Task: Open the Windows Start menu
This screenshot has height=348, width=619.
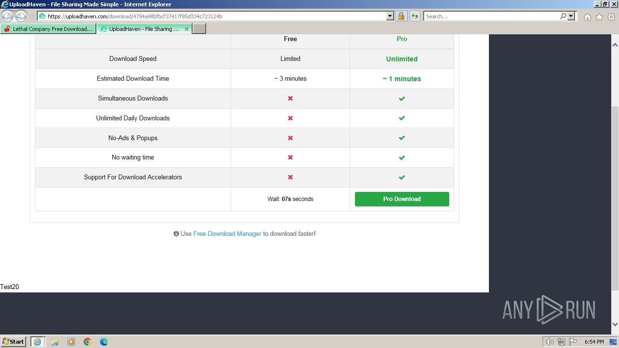Action: 14,341
